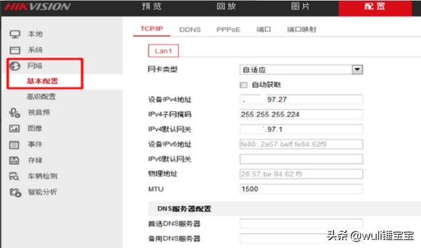The width and height of the screenshot is (421, 248).
Task: Click the 系统 window icon
Action: click(14, 50)
